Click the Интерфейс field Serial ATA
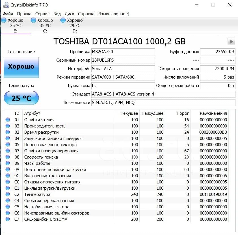Screen dimensions: 238x236 coord(123,69)
